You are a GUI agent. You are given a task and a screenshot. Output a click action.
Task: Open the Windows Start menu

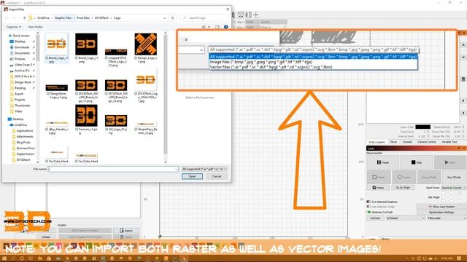(x=4, y=258)
